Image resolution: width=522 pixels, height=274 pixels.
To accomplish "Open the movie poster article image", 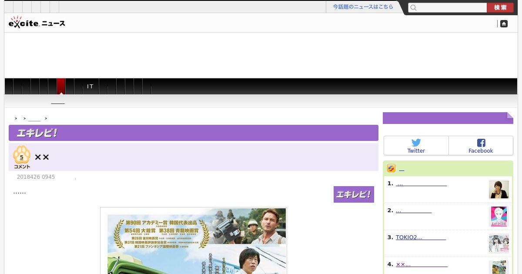I will [194, 241].
